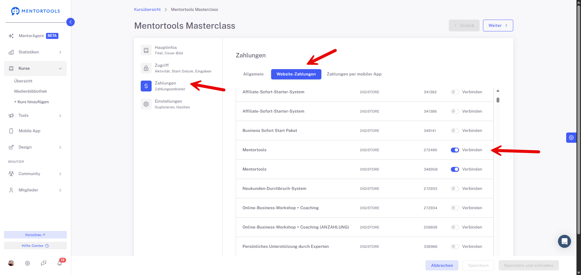Open the Hilfe-Center button
Screen dimensions: 581x275
click(35, 246)
